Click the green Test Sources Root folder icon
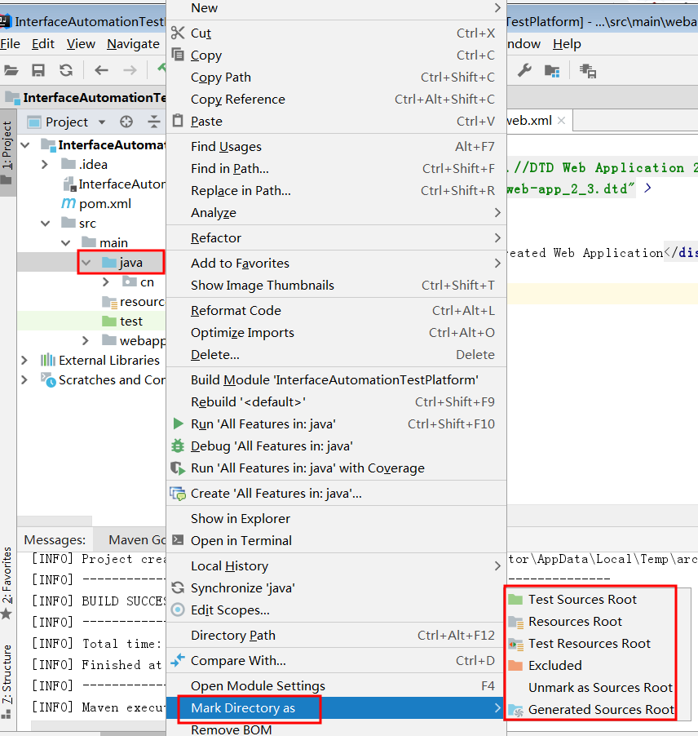This screenshot has width=698, height=736. [x=515, y=600]
